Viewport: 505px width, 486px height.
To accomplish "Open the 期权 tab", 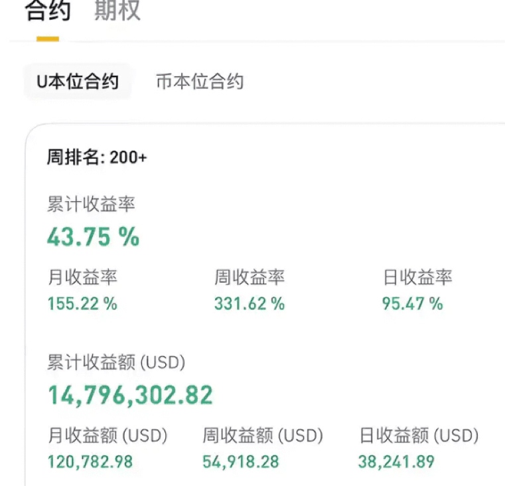I will (117, 11).
